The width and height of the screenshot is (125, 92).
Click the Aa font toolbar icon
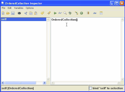coord(95,13)
